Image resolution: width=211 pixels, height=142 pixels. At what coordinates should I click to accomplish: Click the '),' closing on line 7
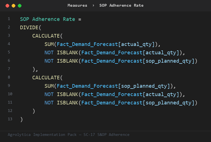[35, 69]
